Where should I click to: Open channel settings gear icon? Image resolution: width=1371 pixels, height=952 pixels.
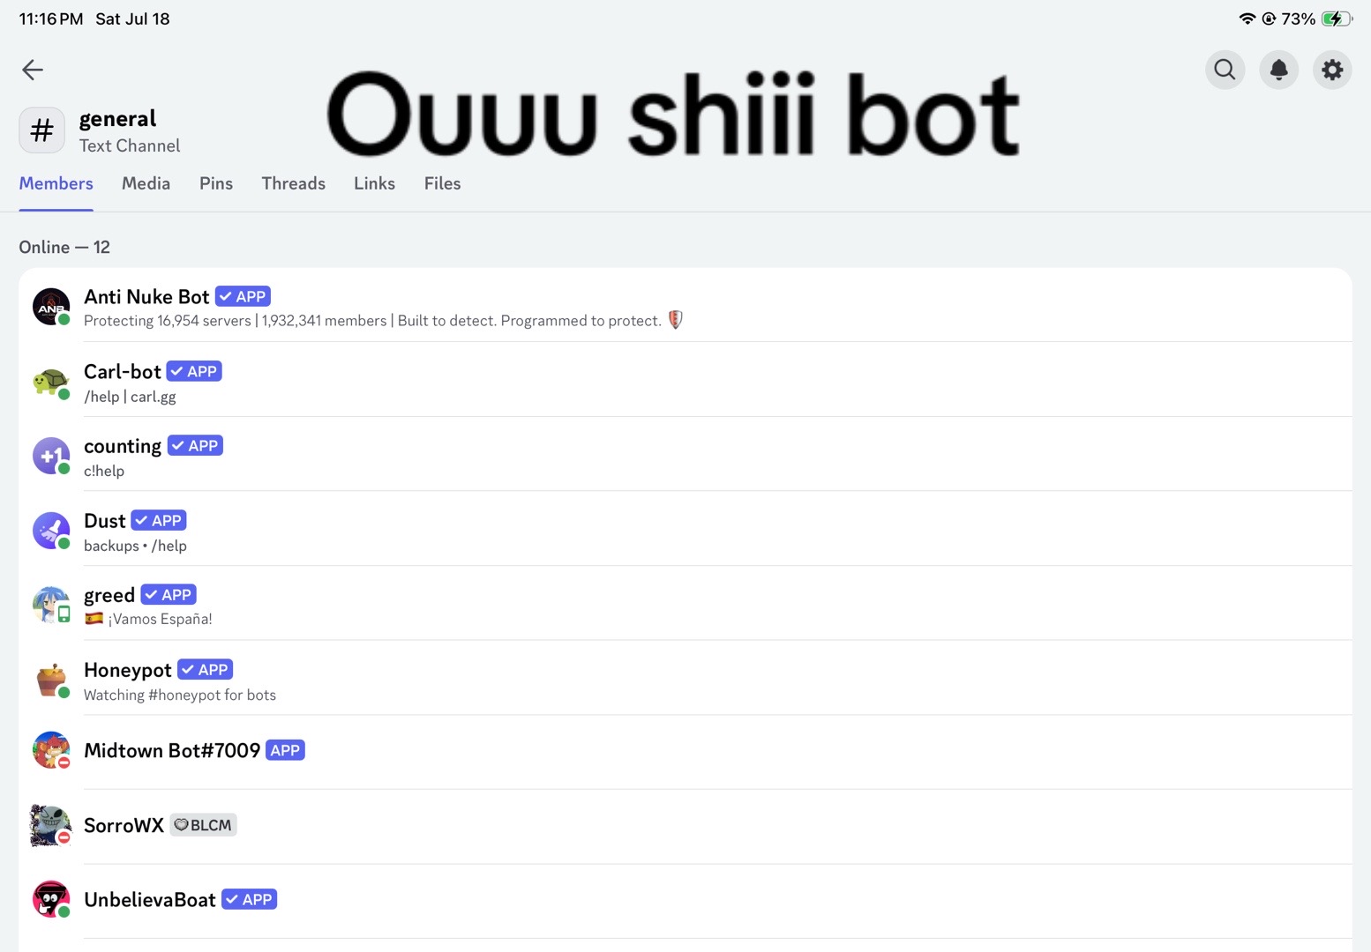(1332, 70)
